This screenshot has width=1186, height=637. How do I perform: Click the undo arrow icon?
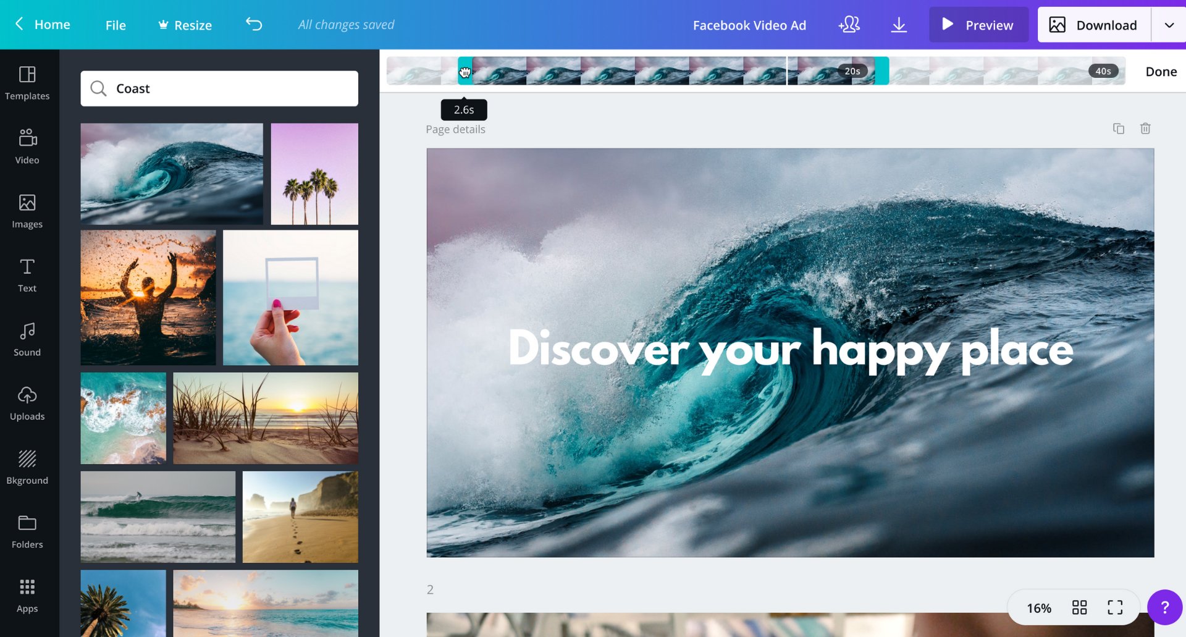pyautogui.click(x=254, y=25)
